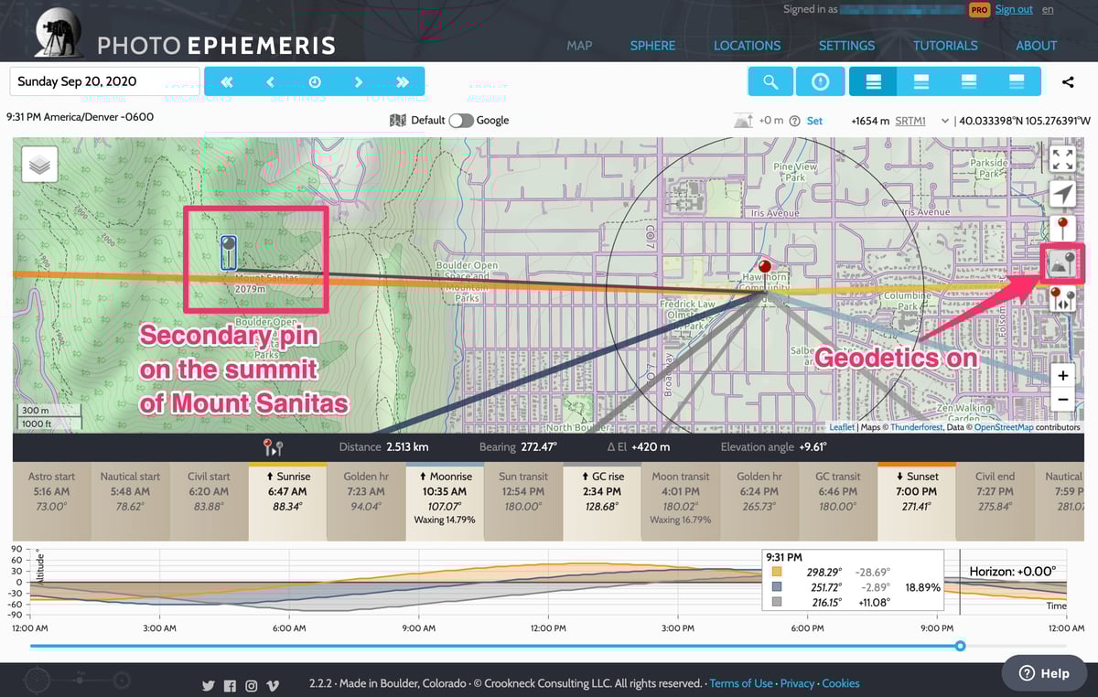Jump back with the double-left arrow button

tap(226, 81)
